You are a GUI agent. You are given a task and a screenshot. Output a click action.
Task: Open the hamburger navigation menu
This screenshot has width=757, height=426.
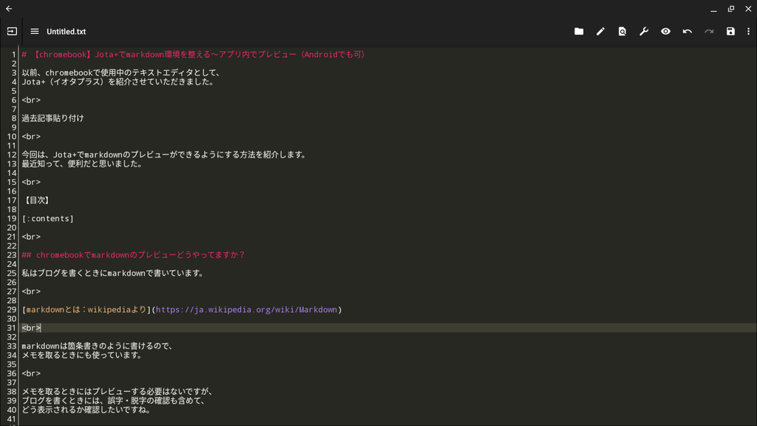click(x=34, y=31)
